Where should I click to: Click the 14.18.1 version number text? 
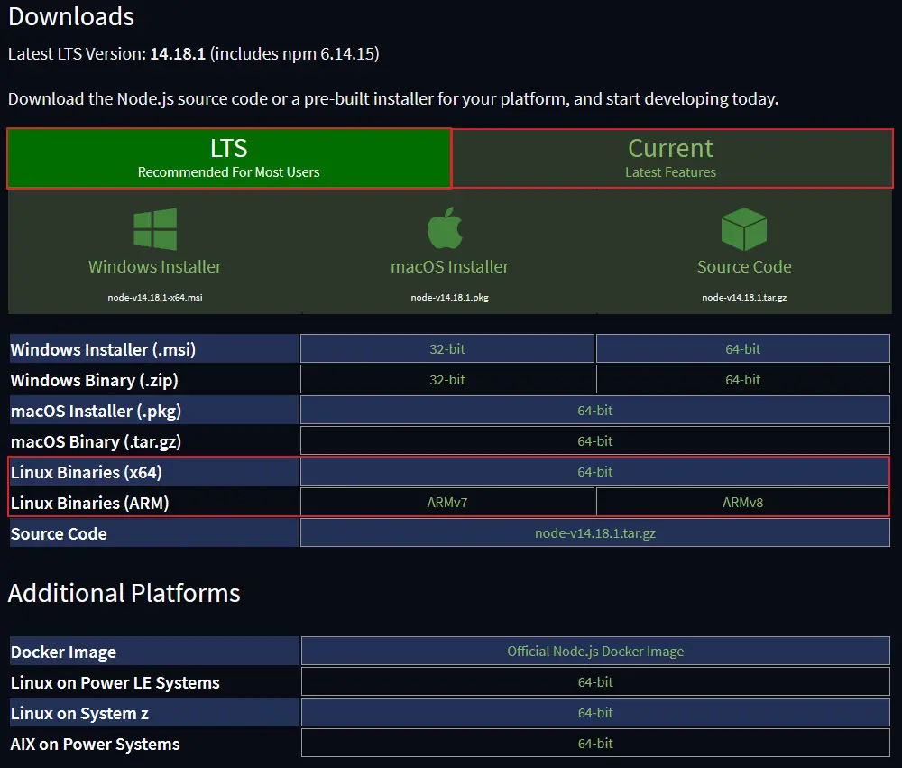178,53
